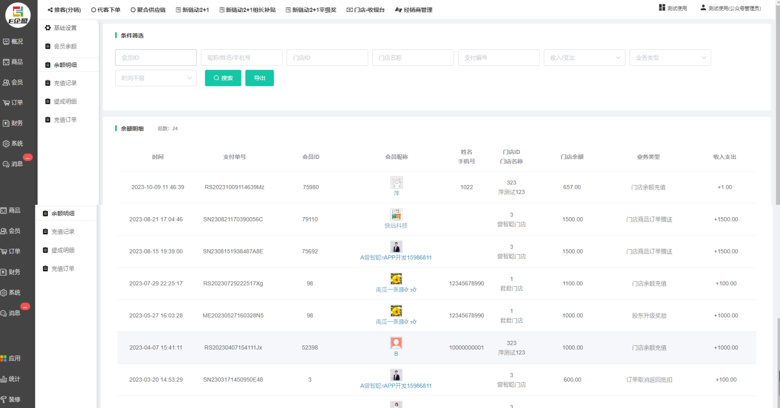Open the 业务类型 dropdown
This screenshot has width=780, height=408.
click(x=670, y=58)
